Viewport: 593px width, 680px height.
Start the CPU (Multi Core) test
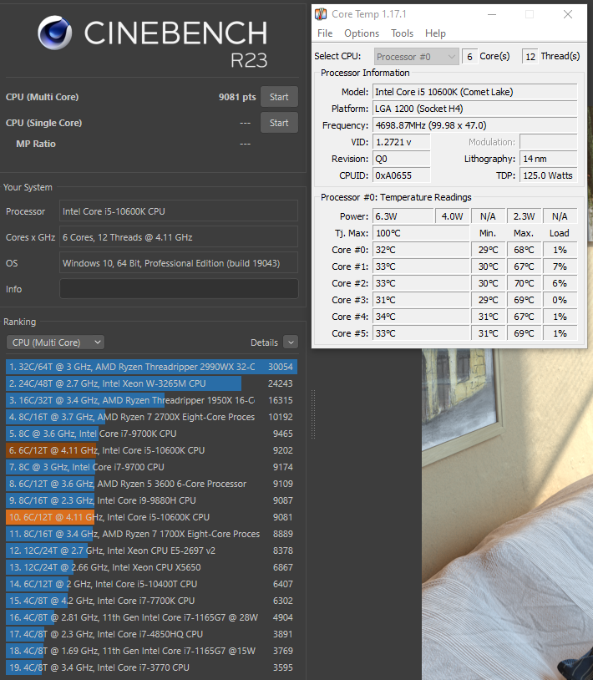click(279, 97)
